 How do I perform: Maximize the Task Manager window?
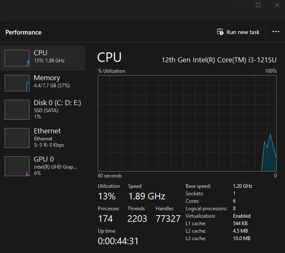(258, 5)
